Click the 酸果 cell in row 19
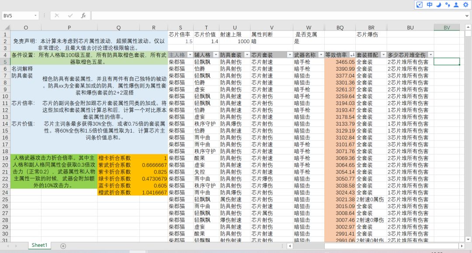The width and height of the screenshot is (472, 253). tap(206, 158)
